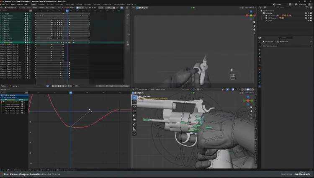Open Pose menu in lower viewport header
The image size is (314, 178).
coord(163,90)
